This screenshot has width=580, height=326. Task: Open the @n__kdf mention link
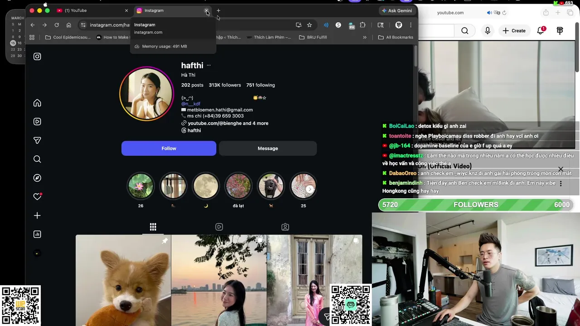pyautogui.click(x=191, y=104)
